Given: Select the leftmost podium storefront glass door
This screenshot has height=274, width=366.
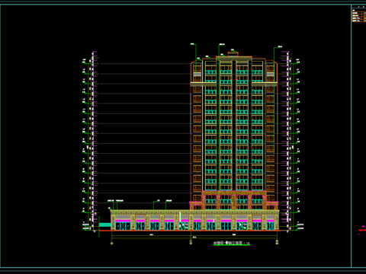Looking at the screenshot, I should 123,226.
